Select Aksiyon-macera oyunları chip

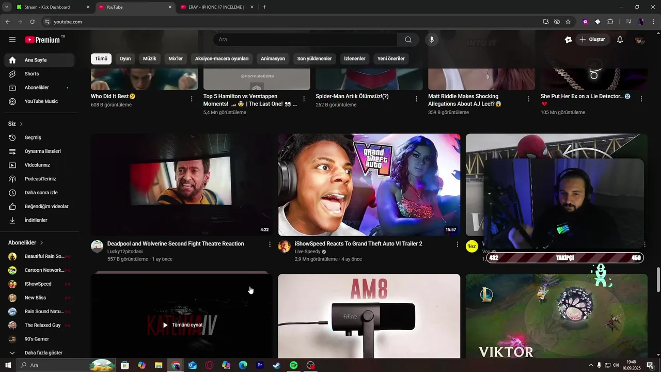222,59
